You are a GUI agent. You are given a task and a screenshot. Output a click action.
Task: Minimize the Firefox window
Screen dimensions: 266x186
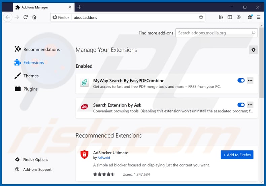(x=232, y=7)
